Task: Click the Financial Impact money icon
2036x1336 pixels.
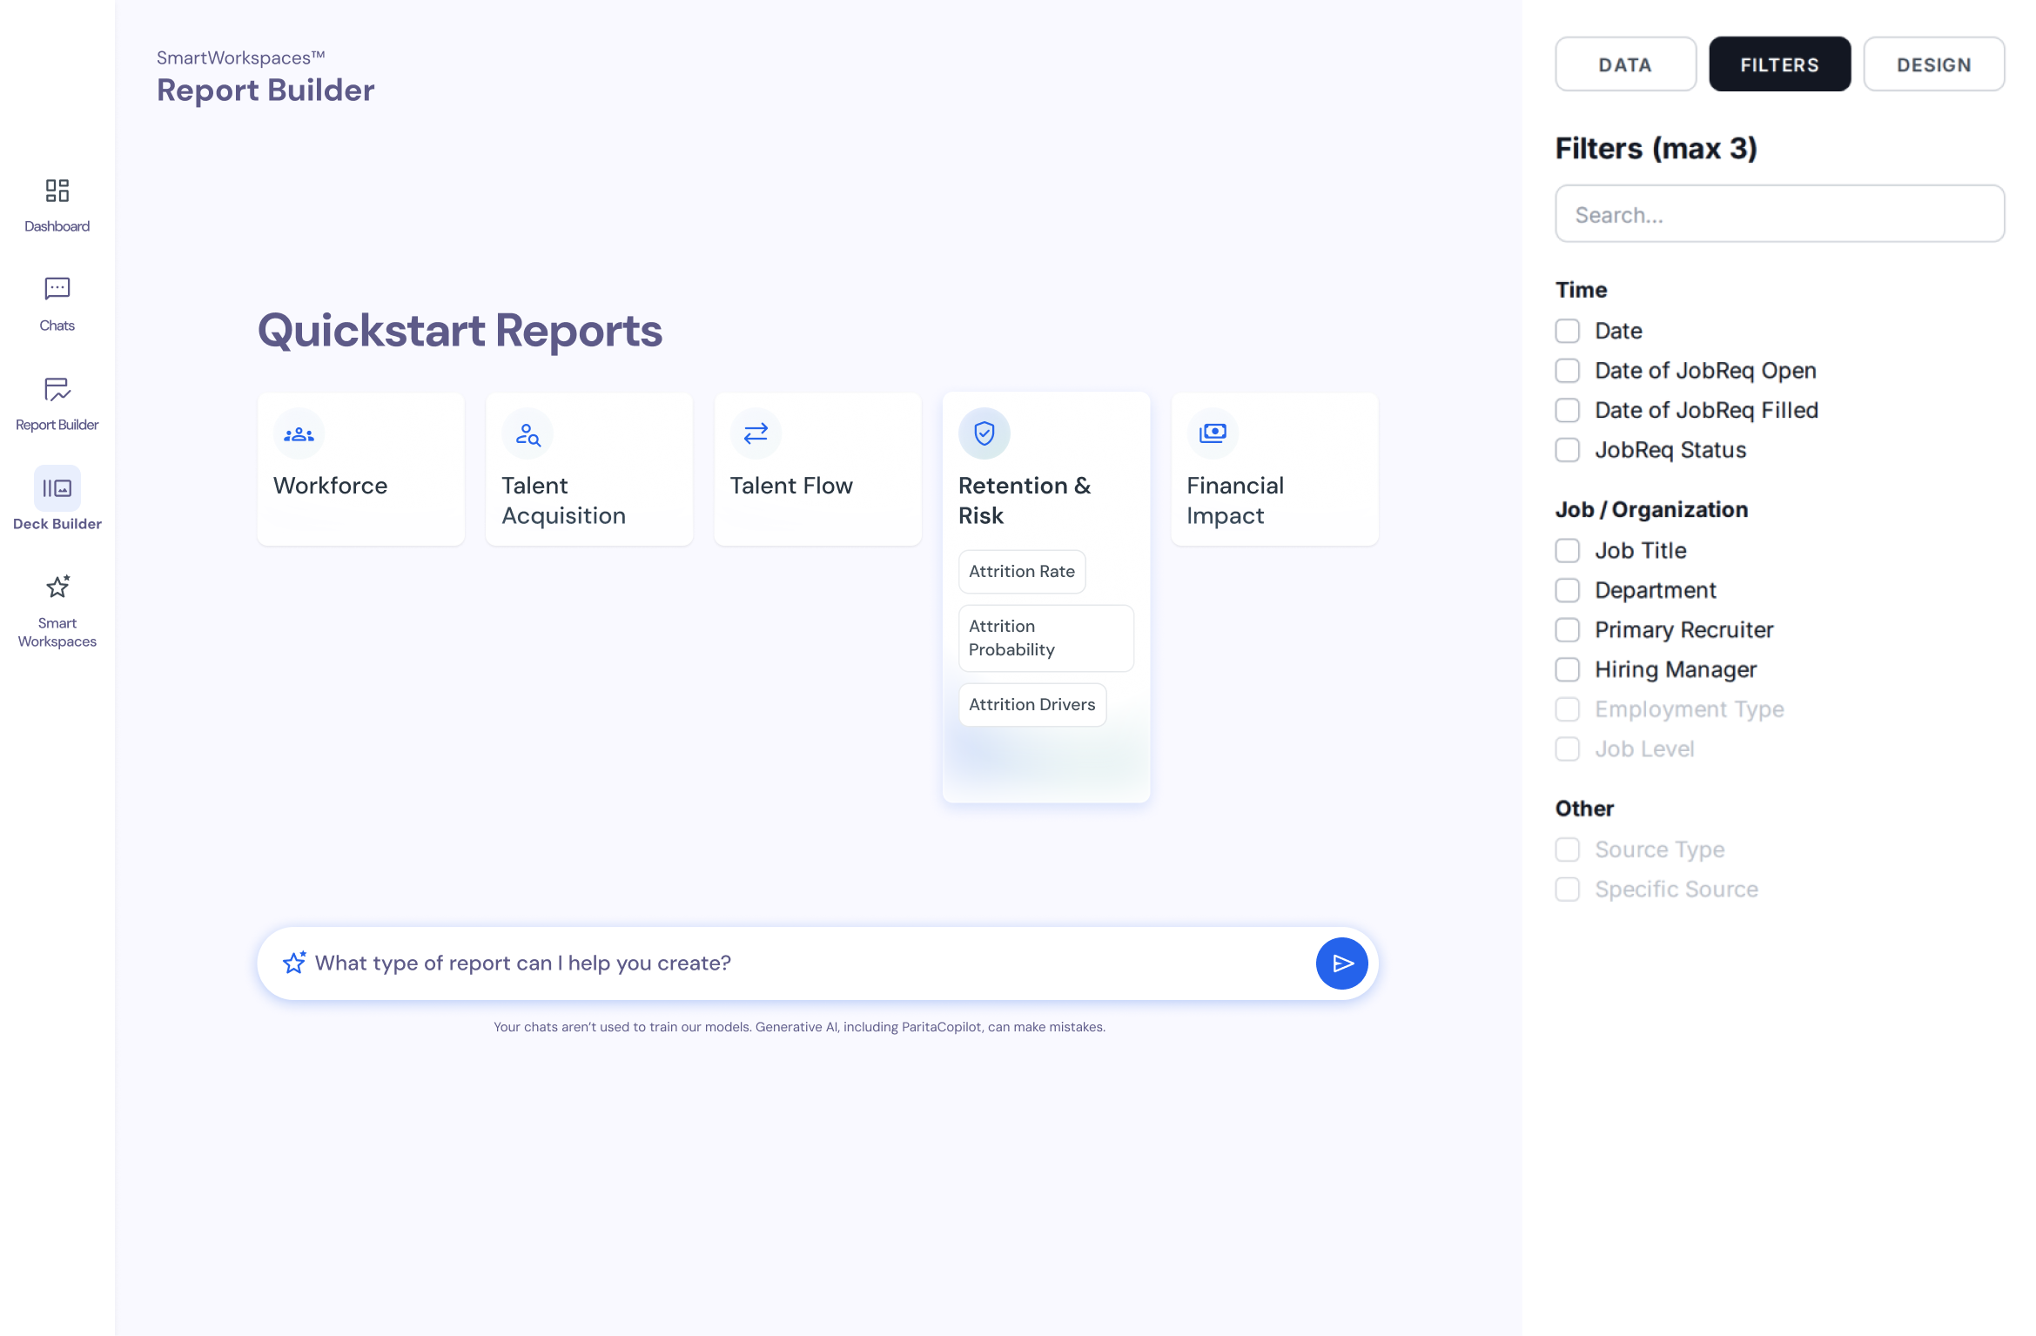Action: click(1213, 433)
